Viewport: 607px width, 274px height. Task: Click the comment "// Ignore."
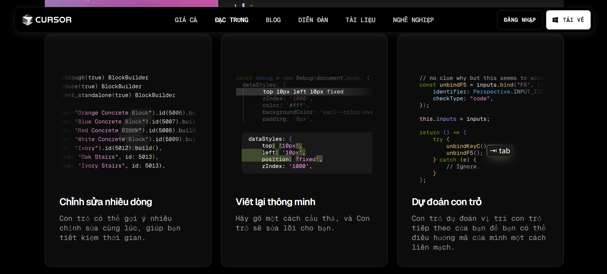pos(463,167)
